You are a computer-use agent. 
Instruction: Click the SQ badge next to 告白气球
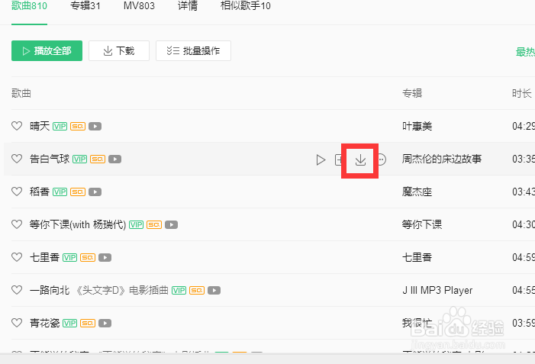[x=98, y=159]
